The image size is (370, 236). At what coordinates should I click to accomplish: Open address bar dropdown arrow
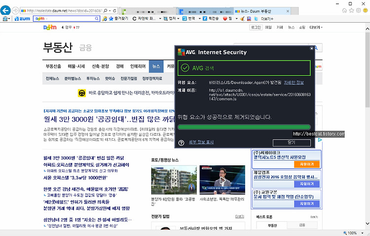[110, 11]
